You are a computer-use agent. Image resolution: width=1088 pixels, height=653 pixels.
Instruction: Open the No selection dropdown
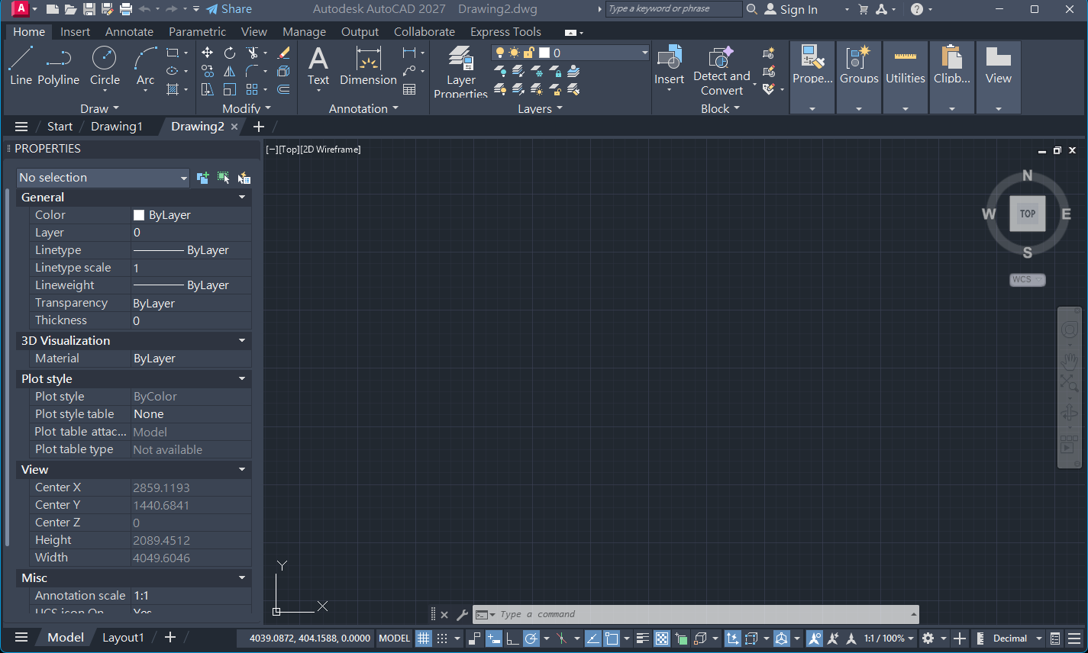(x=103, y=178)
